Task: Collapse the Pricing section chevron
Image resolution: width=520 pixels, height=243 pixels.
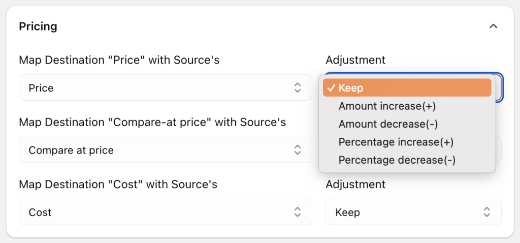Action: [x=493, y=26]
